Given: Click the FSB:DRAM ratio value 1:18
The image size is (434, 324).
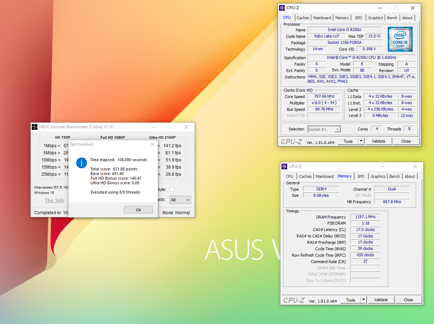Looking at the screenshot, I should click(365, 223).
